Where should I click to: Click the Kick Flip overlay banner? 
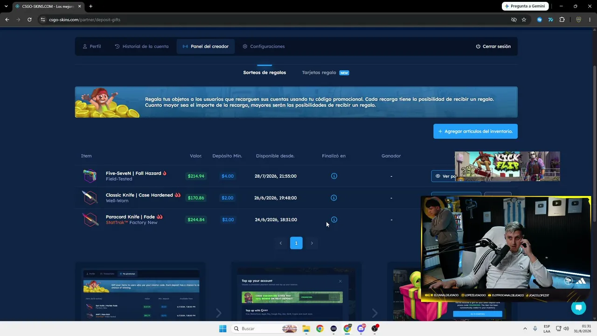point(507,166)
